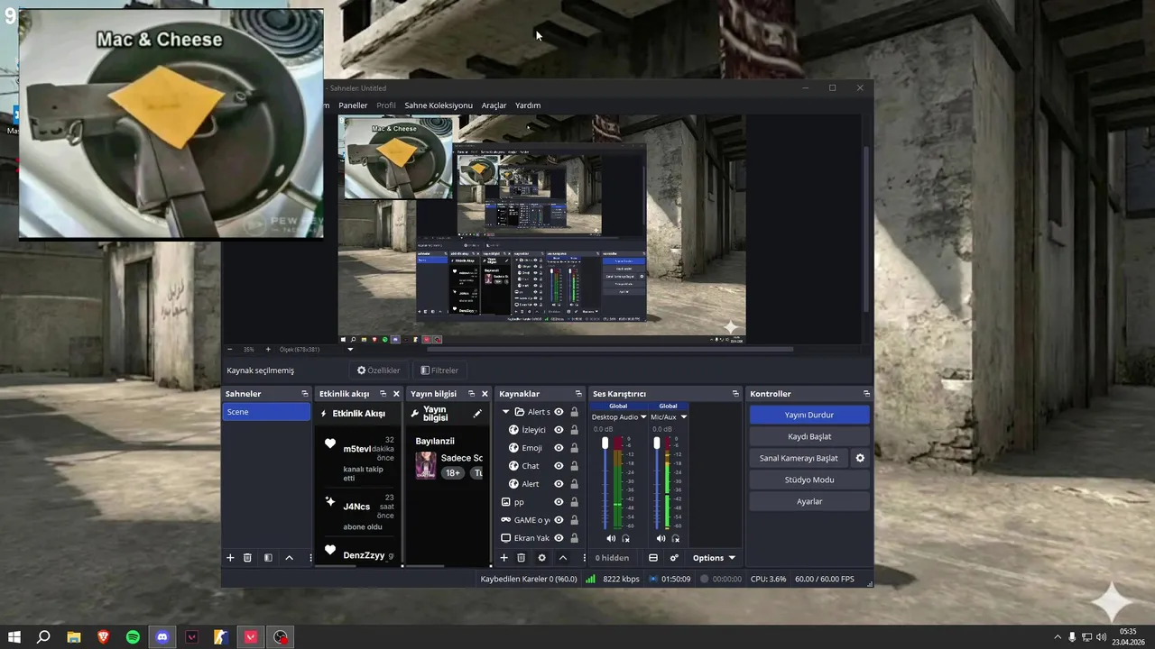The height and width of the screenshot is (649, 1155).
Task: Edit stream info with the pencil icon
Action: 477,414
